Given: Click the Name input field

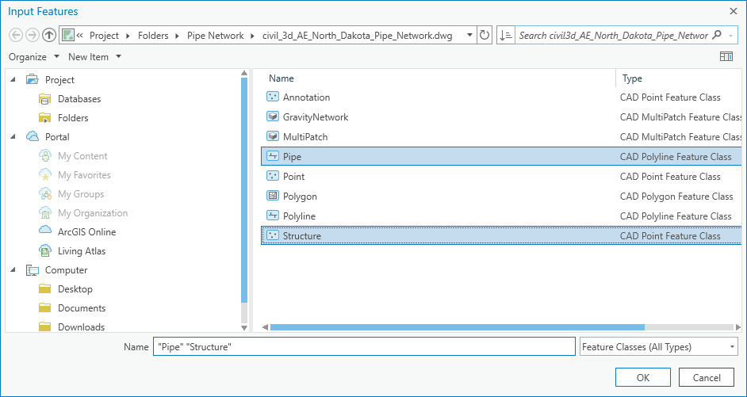Looking at the screenshot, I should click(363, 347).
